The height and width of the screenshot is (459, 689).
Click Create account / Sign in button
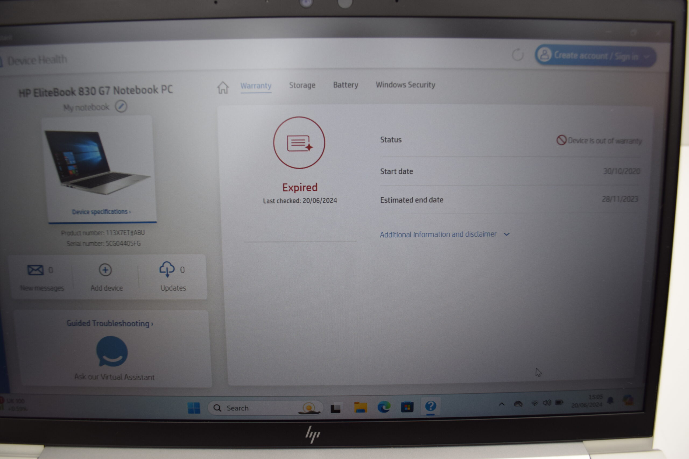(595, 56)
